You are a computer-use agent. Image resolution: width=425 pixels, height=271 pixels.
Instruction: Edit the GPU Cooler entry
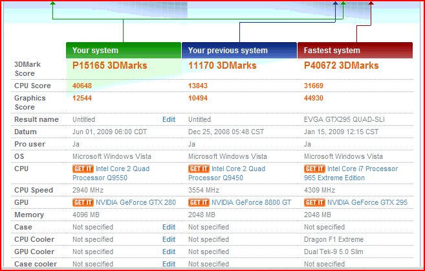click(169, 252)
